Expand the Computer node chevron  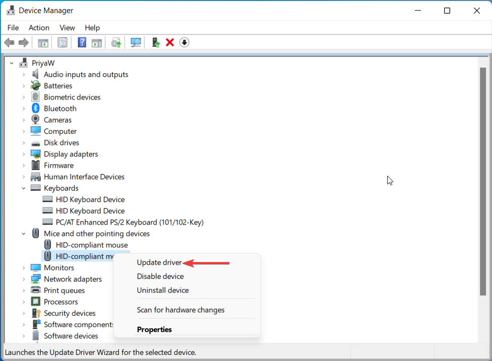coord(24,131)
